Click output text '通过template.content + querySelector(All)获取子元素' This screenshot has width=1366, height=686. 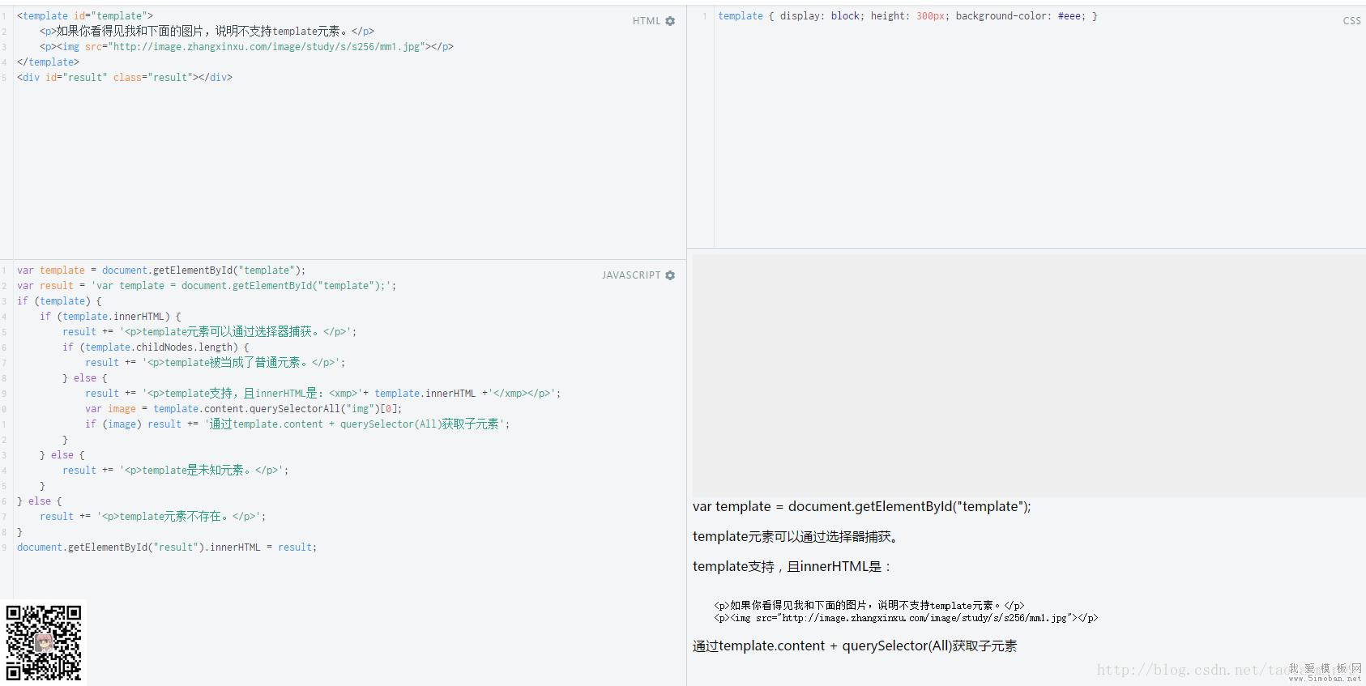coord(855,646)
